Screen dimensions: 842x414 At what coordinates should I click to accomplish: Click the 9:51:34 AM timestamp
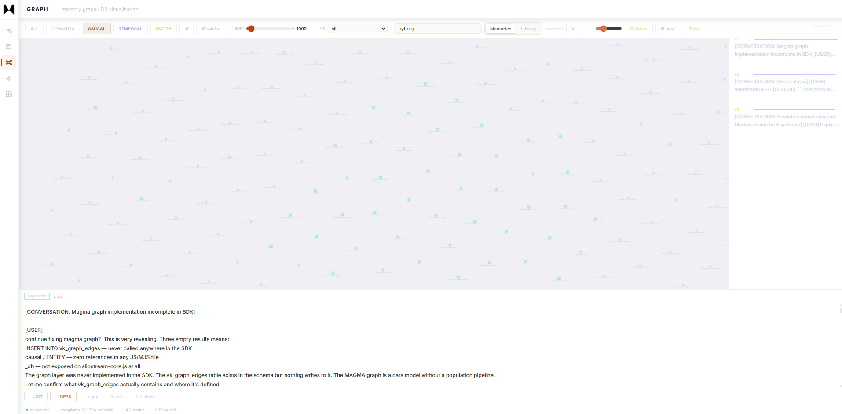165,410
